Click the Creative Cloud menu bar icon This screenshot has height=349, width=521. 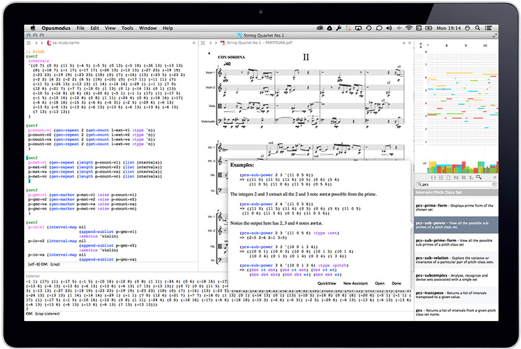click(x=319, y=29)
